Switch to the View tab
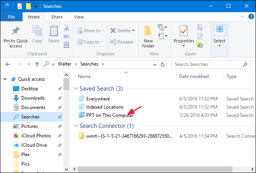The image size is (256, 173). [79, 17]
